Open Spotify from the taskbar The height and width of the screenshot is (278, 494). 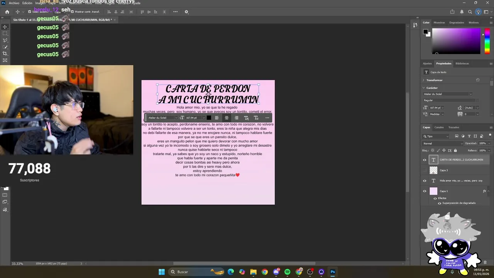tap(287, 272)
